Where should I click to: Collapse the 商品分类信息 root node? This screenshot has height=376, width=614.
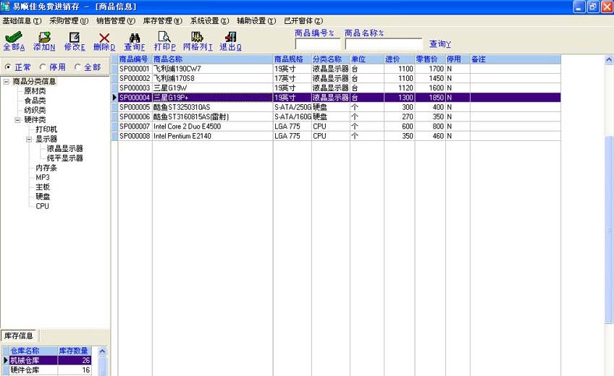coord(7,81)
